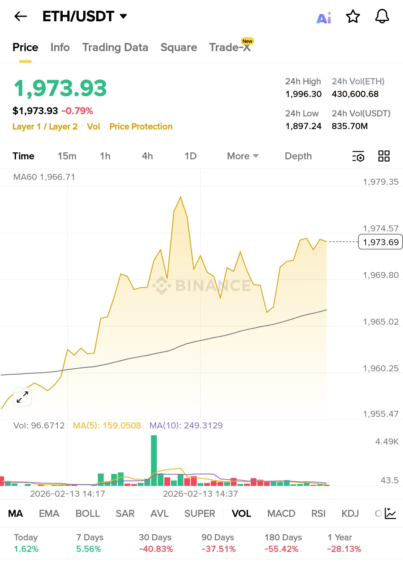Toggle the EMA indicator
Screen dimensions: 403x565
[49, 514]
